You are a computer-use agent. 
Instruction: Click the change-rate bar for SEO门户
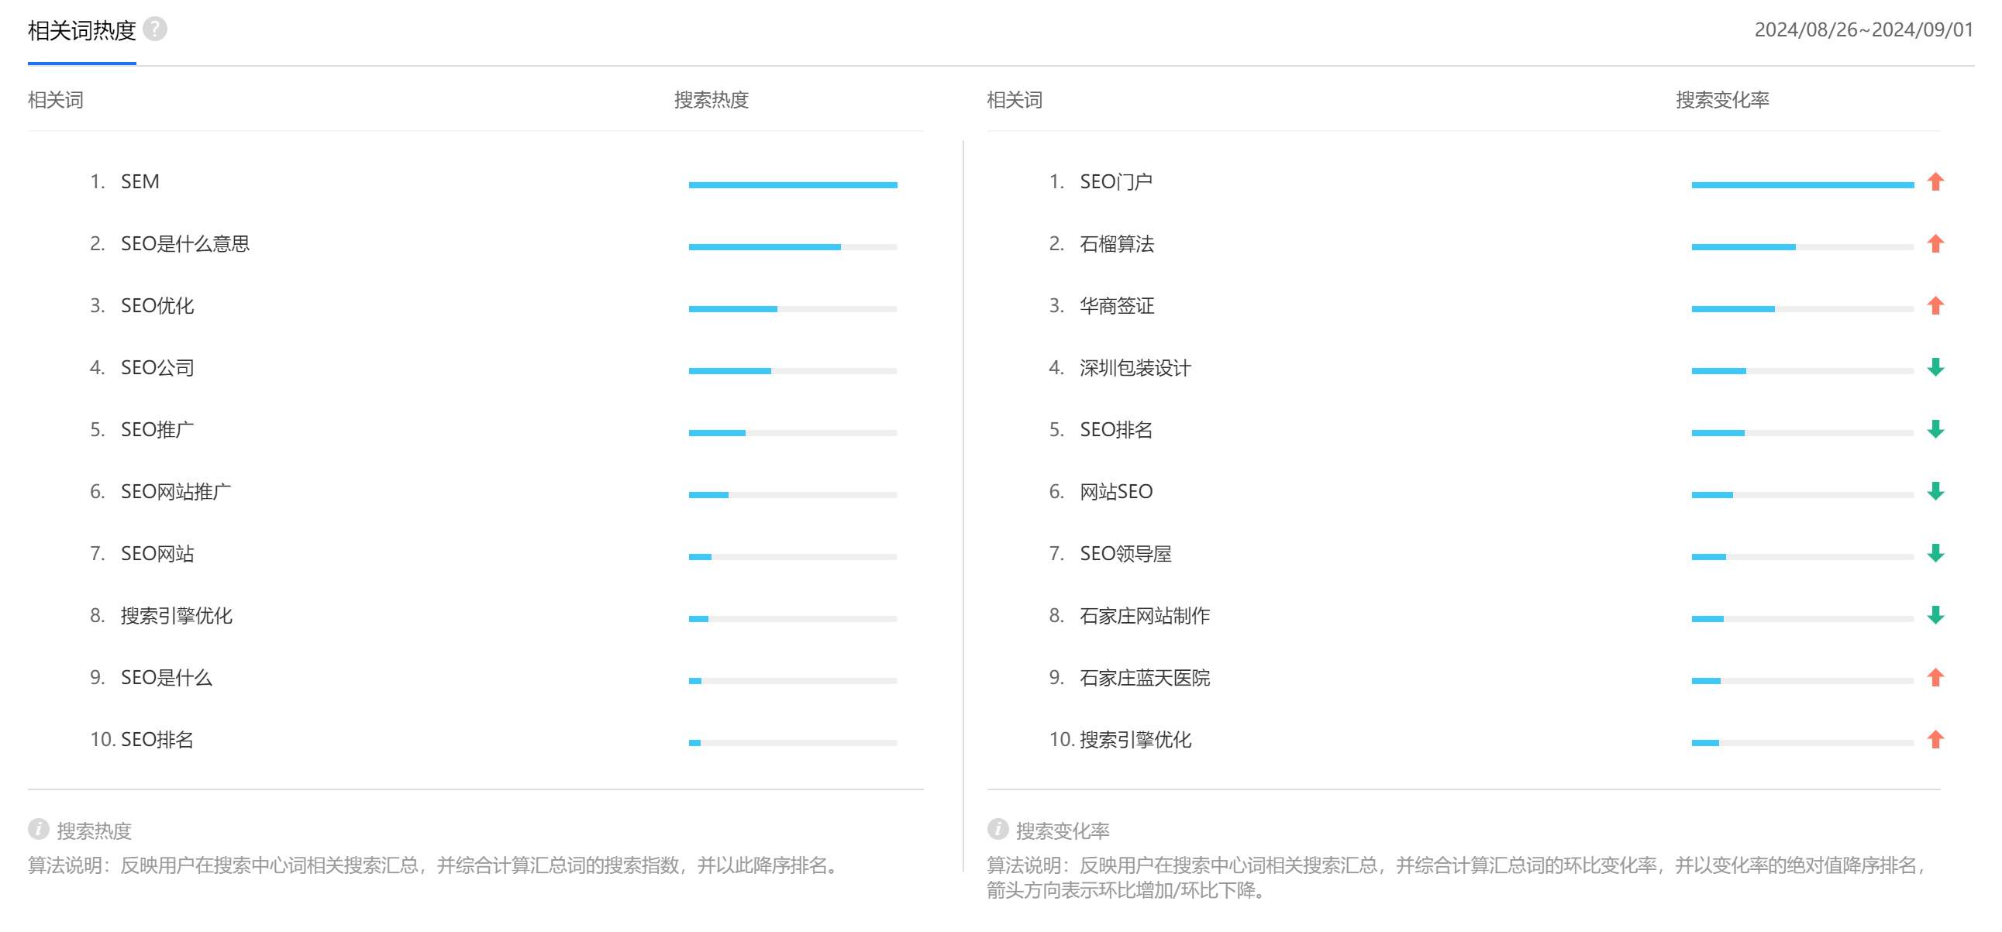[1802, 185]
